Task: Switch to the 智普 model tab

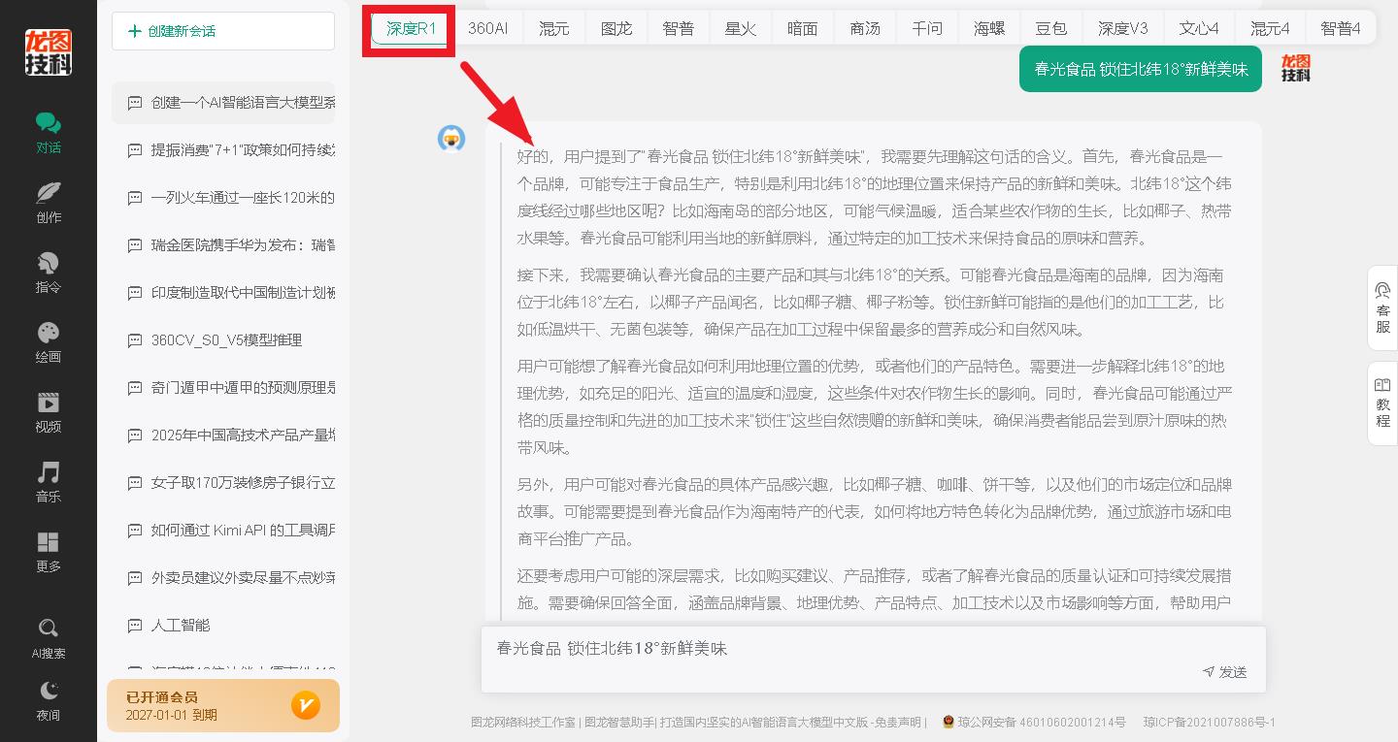Action: click(x=679, y=28)
